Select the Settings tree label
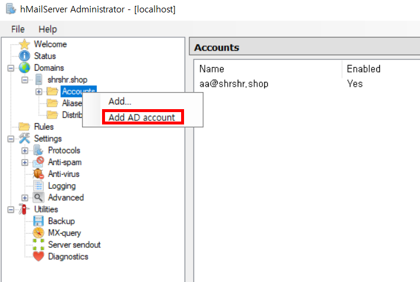The height and width of the screenshot is (282, 420). click(x=48, y=139)
